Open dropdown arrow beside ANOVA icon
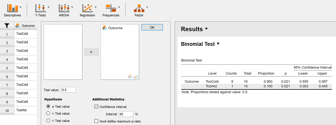This screenshot has width=336, height=125. pos(72,7)
